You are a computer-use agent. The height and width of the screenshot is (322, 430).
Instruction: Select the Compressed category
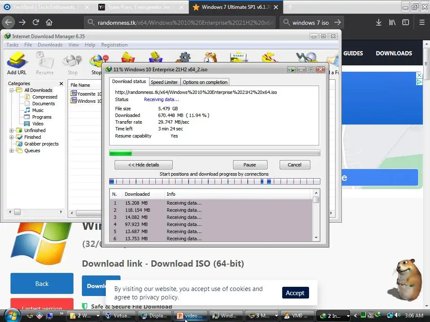tap(45, 97)
